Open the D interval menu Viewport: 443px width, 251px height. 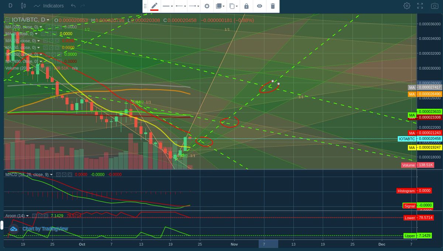pos(10,6)
